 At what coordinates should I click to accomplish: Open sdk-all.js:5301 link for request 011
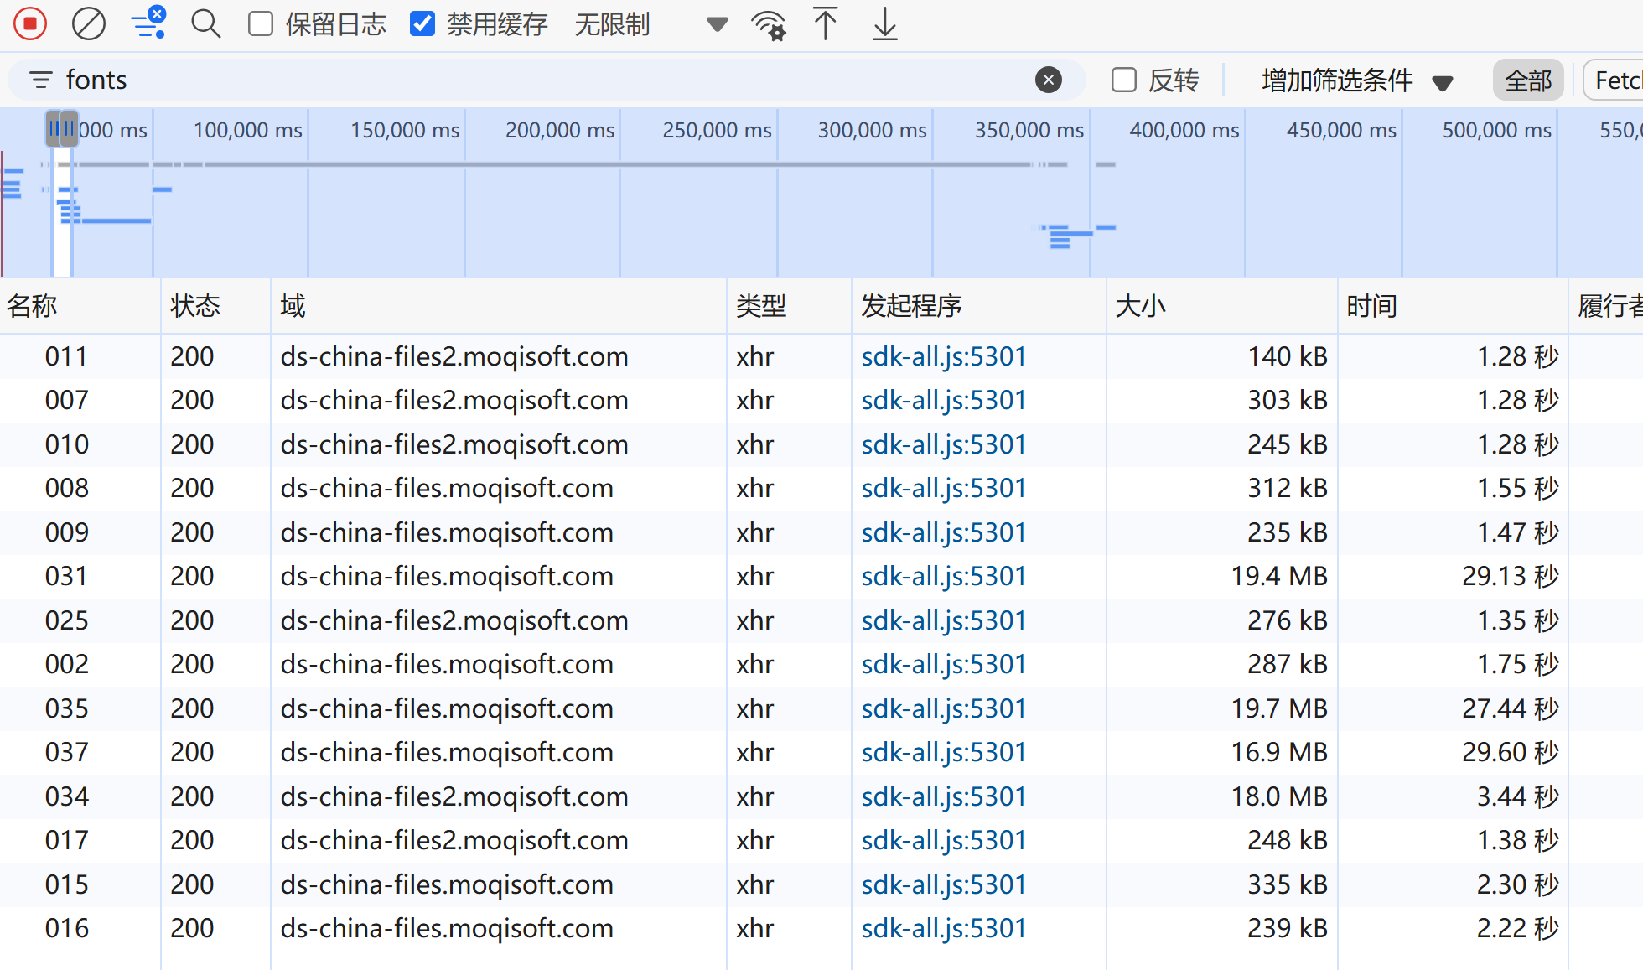point(943,356)
